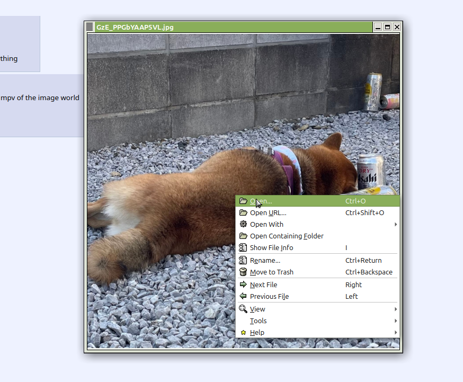Screen dimensions: 463x382
Task: Click the Show File Info icon
Action: (243, 247)
